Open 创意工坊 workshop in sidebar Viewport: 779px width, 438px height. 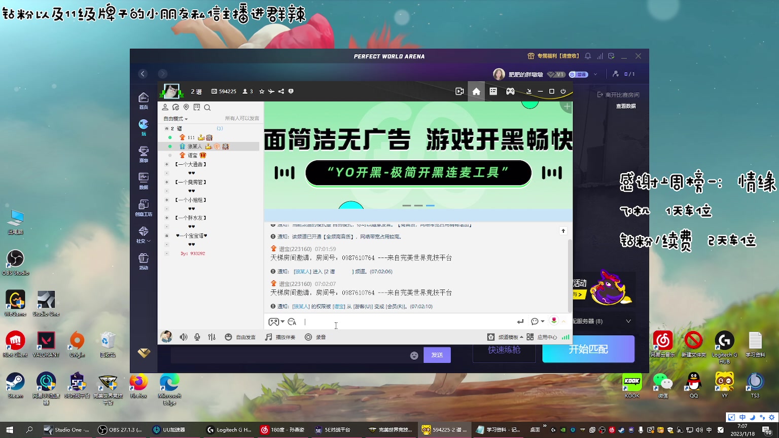coord(144,208)
